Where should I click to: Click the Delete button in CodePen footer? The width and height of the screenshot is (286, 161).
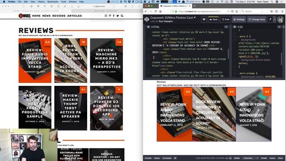(237, 158)
